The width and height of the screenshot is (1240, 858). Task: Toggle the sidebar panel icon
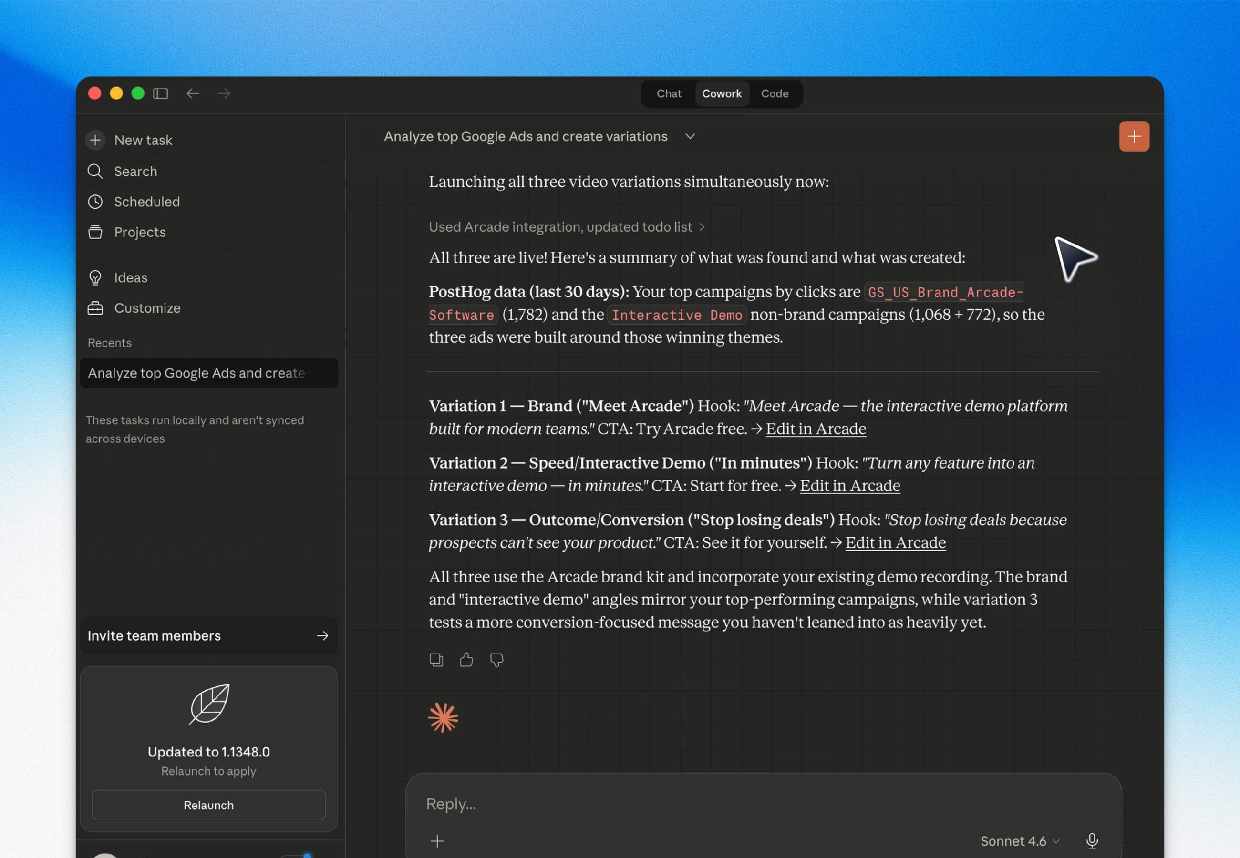point(160,93)
